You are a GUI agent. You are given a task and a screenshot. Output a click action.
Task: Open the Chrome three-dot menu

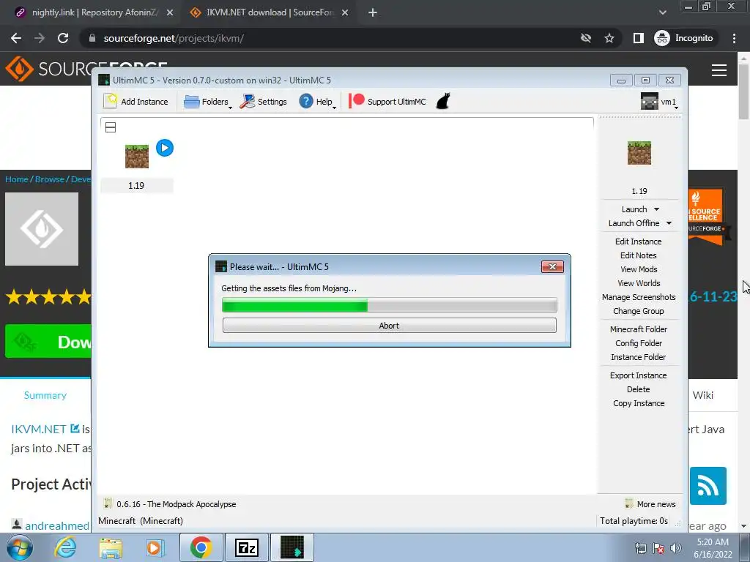[x=734, y=38]
